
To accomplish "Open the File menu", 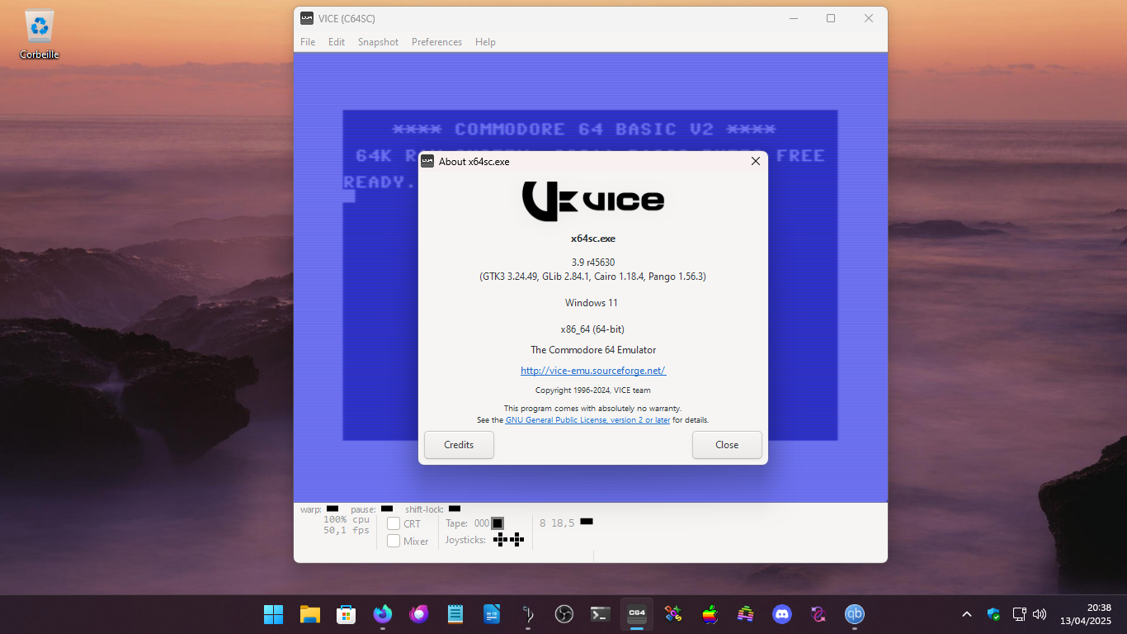I will 308,42.
